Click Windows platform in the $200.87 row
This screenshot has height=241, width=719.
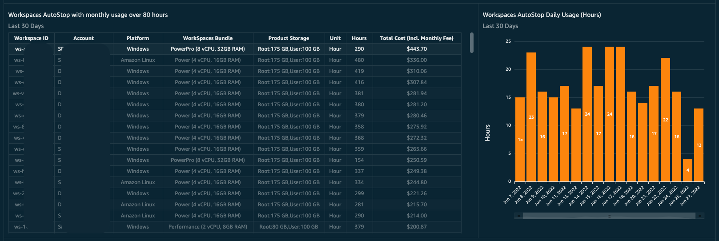pos(138,227)
